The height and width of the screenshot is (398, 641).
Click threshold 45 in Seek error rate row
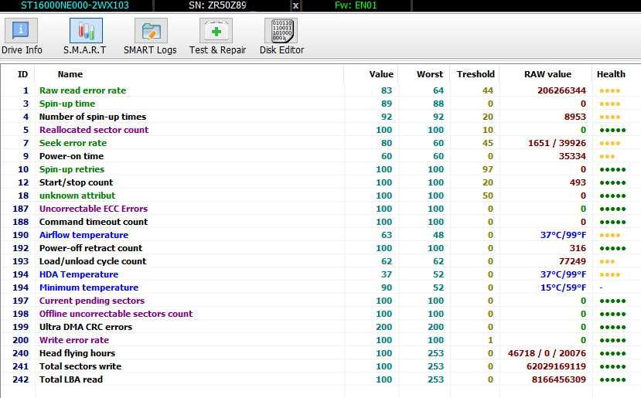[488, 143]
